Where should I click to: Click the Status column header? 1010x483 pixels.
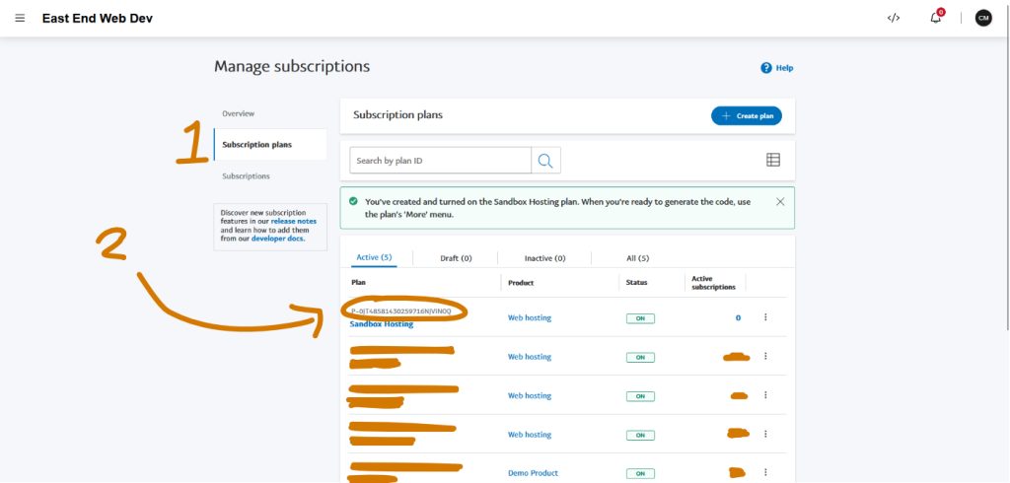[636, 282]
